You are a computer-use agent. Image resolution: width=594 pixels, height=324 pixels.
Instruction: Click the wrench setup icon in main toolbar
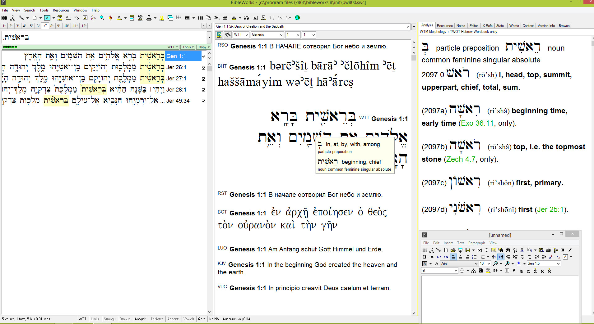(21, 18)
